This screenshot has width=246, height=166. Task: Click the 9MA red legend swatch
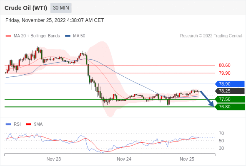tap(28, 124)
